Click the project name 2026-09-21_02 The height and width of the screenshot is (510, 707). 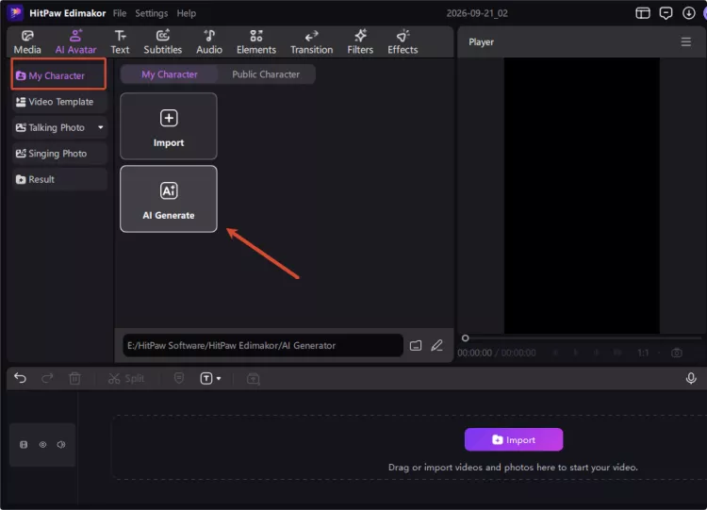[477, 13]
